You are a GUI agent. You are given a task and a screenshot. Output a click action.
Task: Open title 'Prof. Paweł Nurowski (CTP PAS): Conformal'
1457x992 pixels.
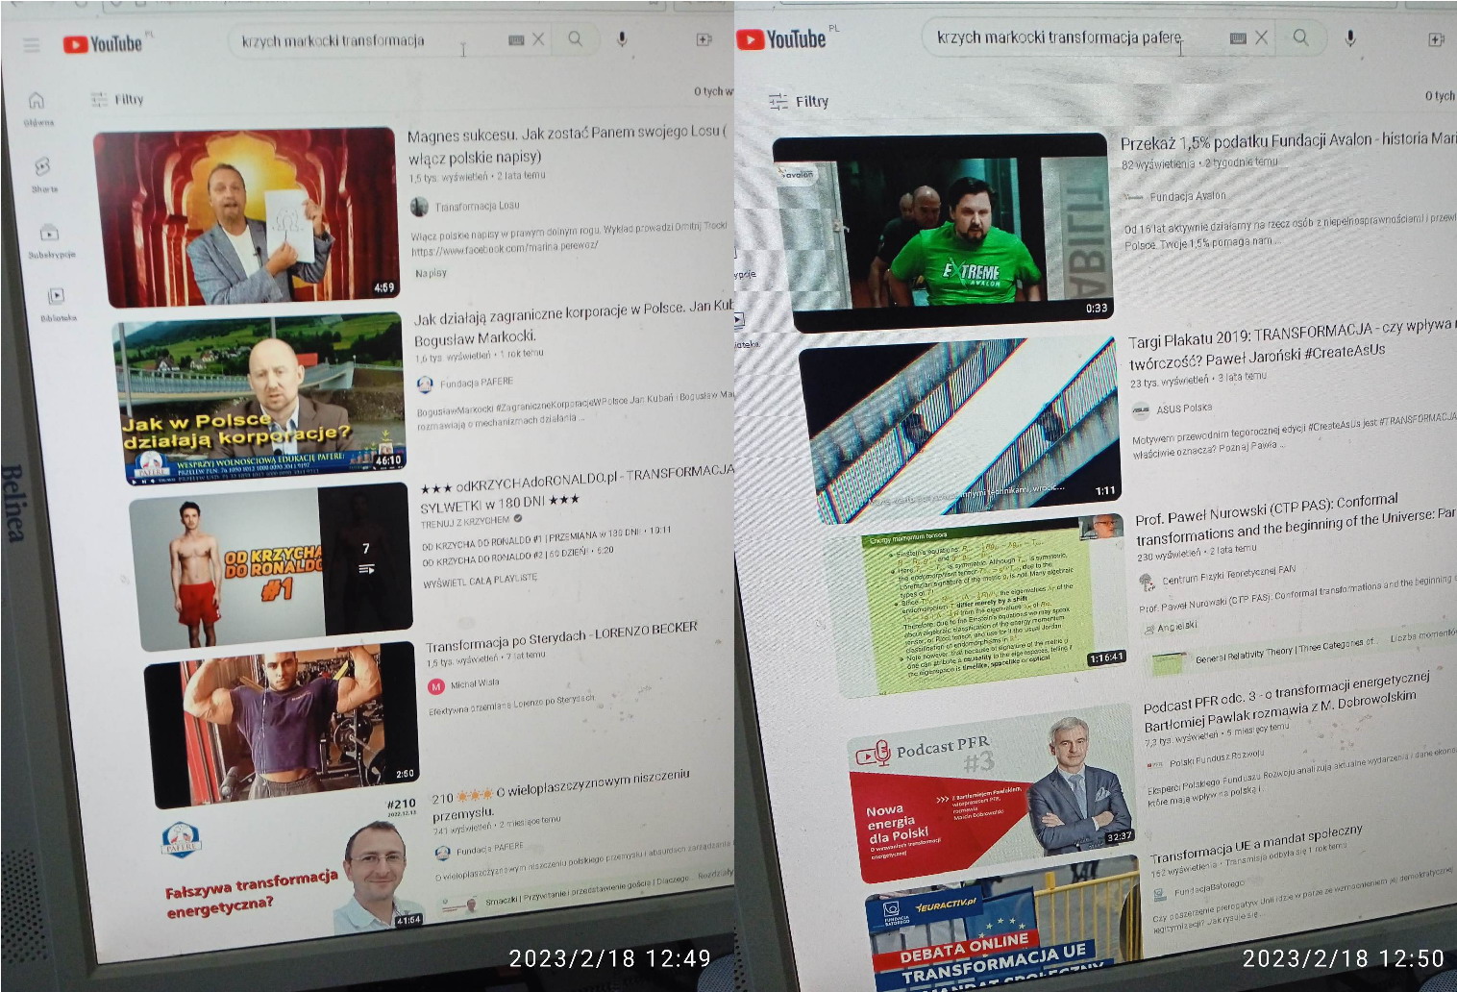coord(1296,521)
